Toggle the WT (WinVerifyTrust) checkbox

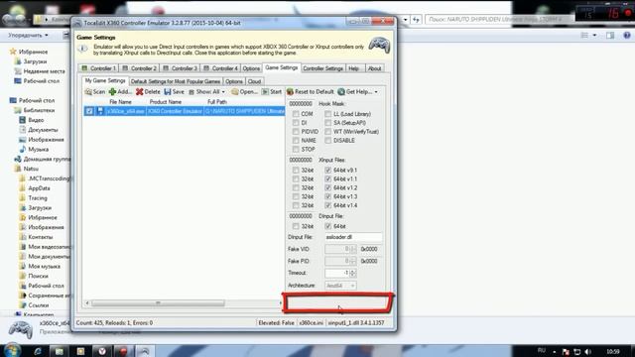pos(327,132)
